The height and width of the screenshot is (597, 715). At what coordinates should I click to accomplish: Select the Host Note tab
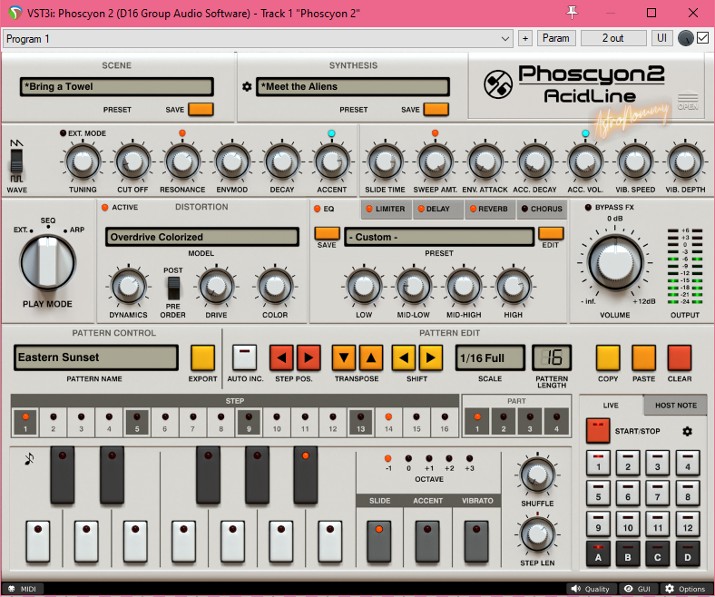pyautogui.click(x=676, y=406)
